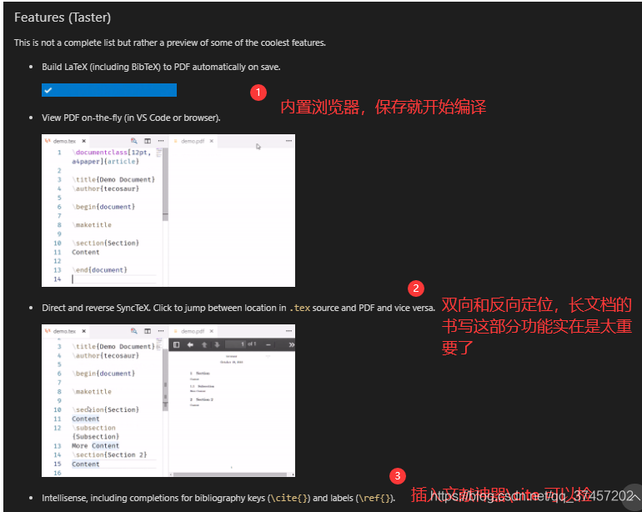Close demo.tex tab in View PDF on-the-fly preview
Viewport: 642px width, 512px height.
point(83,141)
